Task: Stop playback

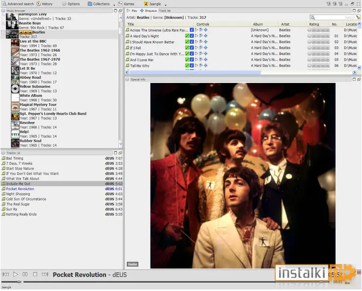Action: coord(35,274)
